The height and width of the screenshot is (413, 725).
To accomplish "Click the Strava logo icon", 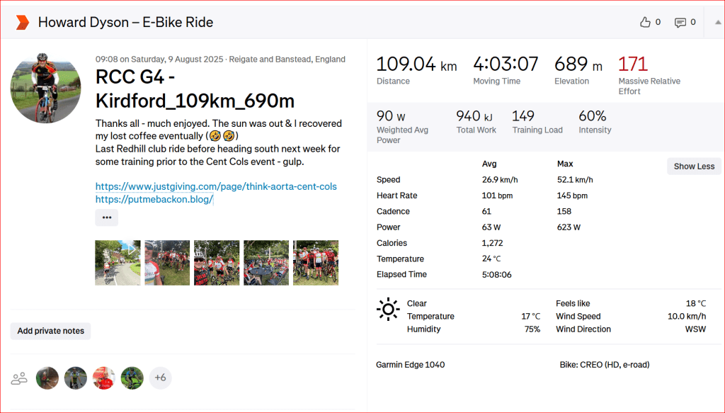I will pyautogui.click(x=22, y=23).
